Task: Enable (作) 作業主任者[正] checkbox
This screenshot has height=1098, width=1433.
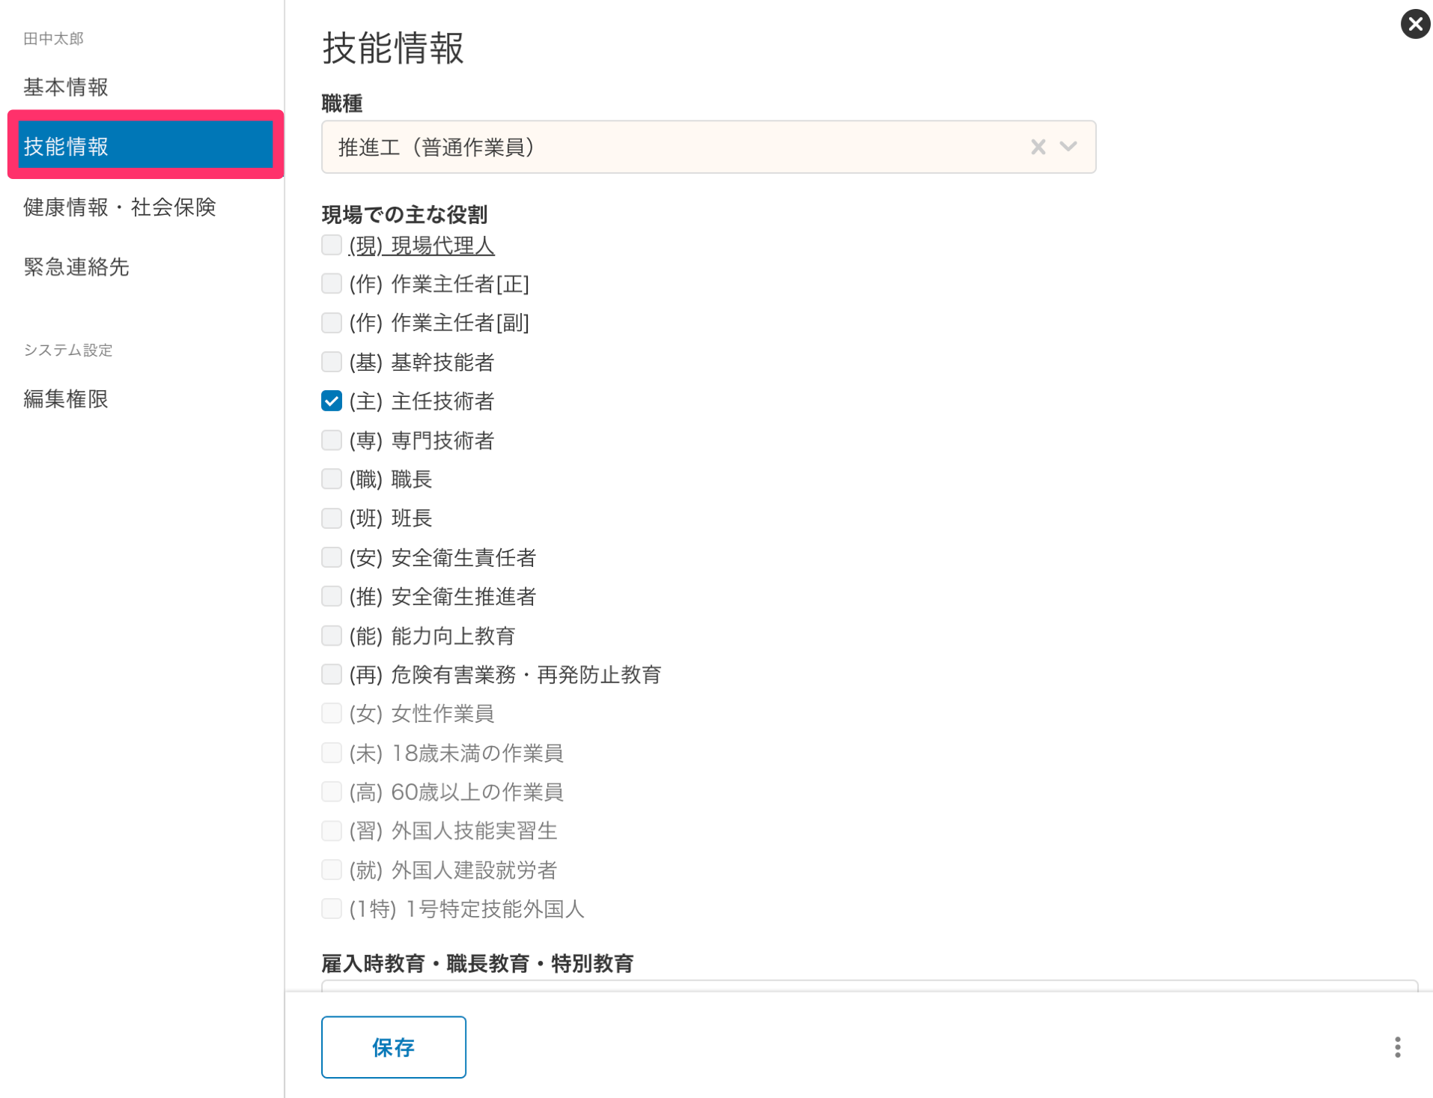Action: 331,283
